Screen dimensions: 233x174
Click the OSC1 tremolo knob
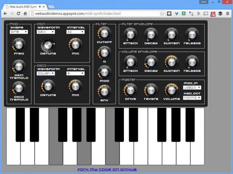(x=19, y=67)
